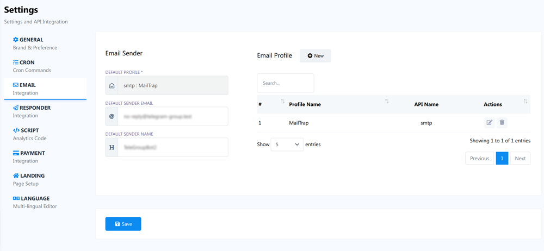Click the sort arrows beside the # column
544x251 pixels.
(x=283, y=102)
